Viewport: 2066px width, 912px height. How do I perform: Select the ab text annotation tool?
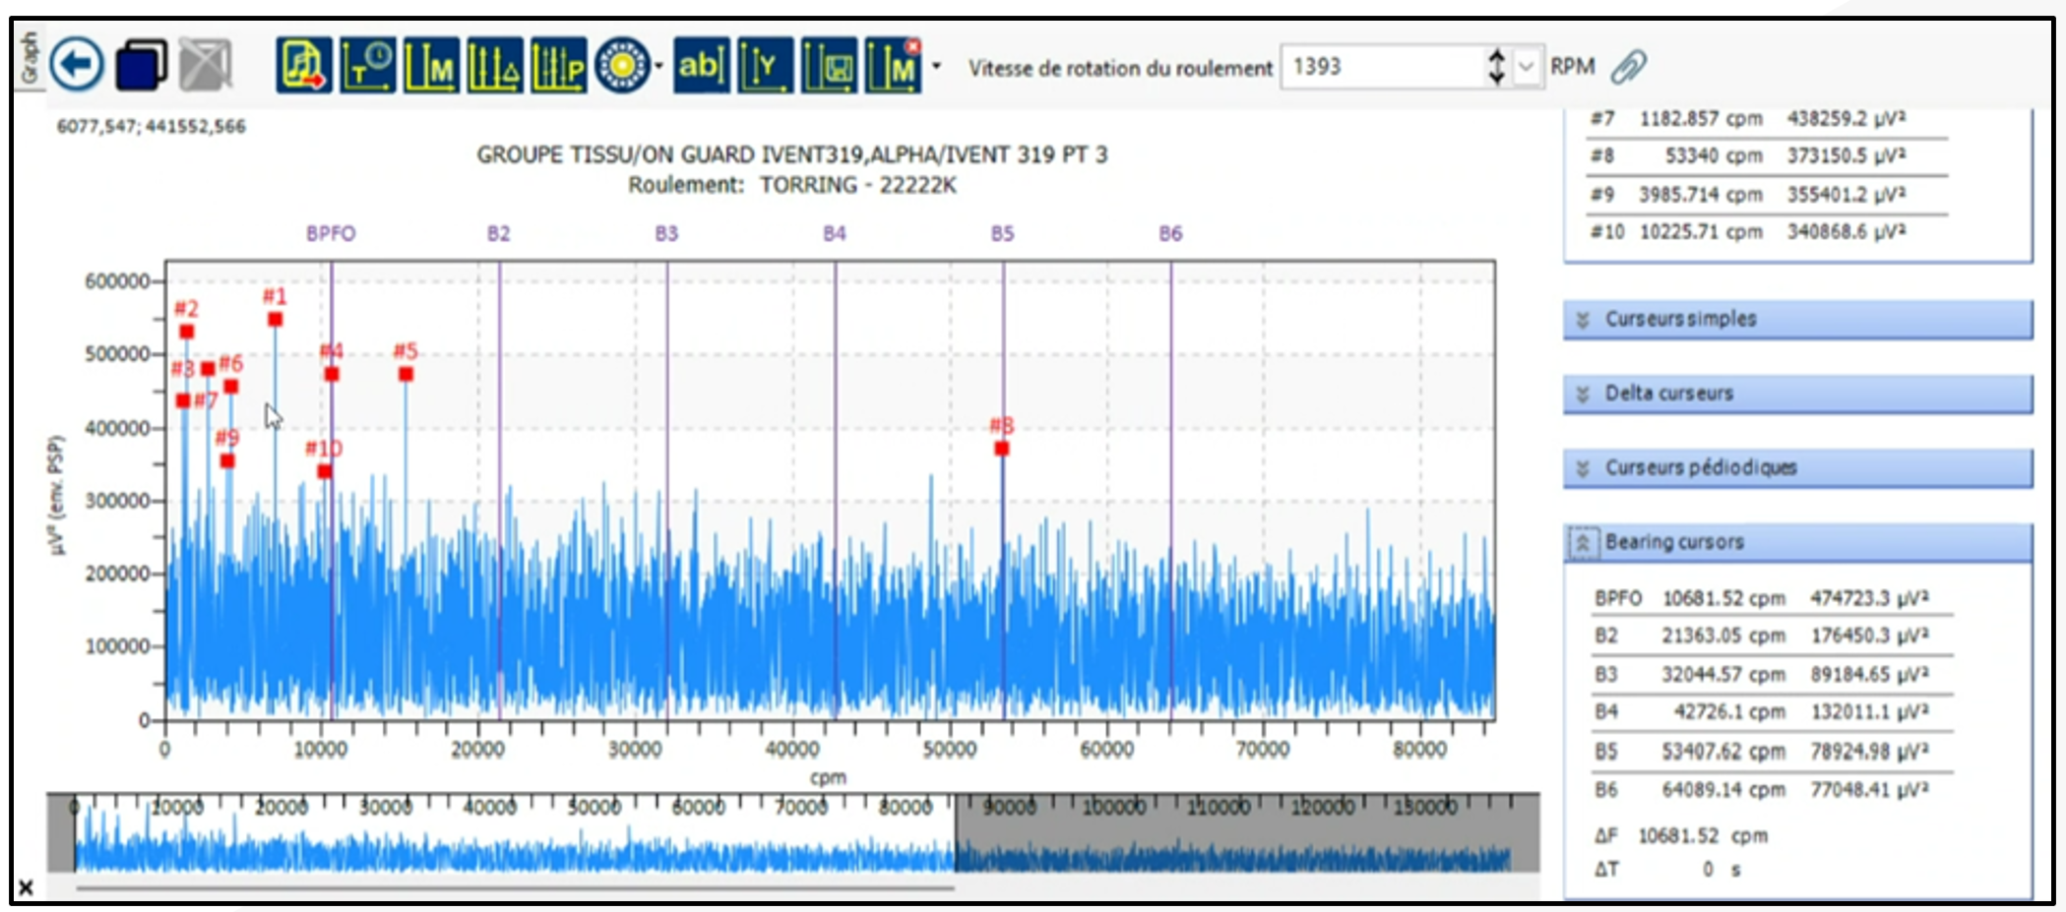tap(701, 66)
